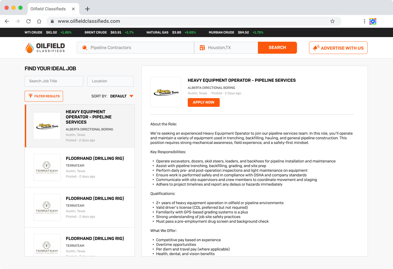Click the magnifier icon in the search field
This screenshot has height=269, width=393.
85,48
